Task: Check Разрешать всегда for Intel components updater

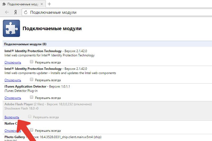Action: (32, 79)
